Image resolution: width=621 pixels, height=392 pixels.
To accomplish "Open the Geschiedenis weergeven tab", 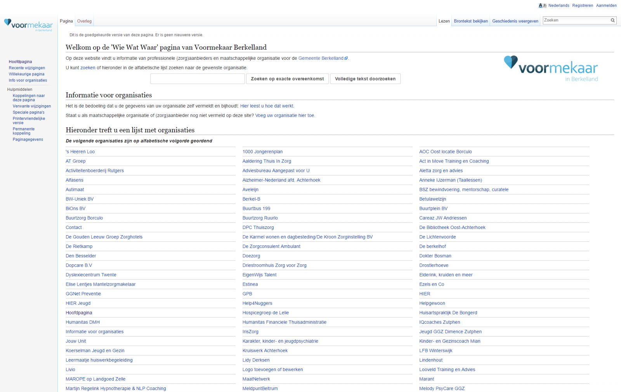I will point(515,21).
